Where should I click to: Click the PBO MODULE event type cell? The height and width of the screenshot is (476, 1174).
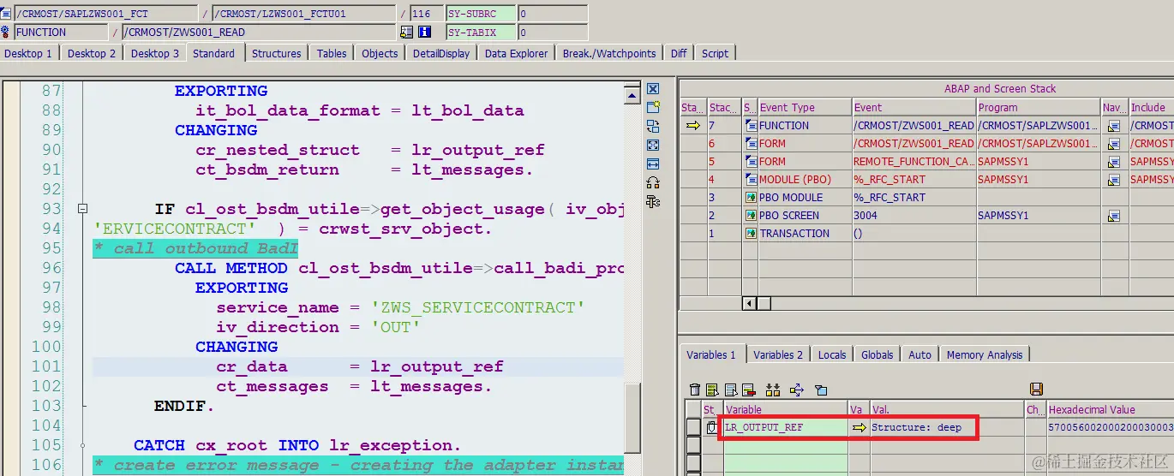coord(805,197)
